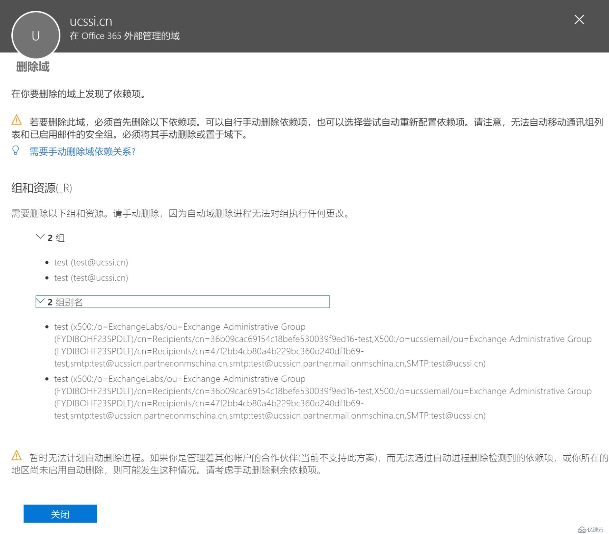Close the ucssi.cn panel with X

pos(579,20)
